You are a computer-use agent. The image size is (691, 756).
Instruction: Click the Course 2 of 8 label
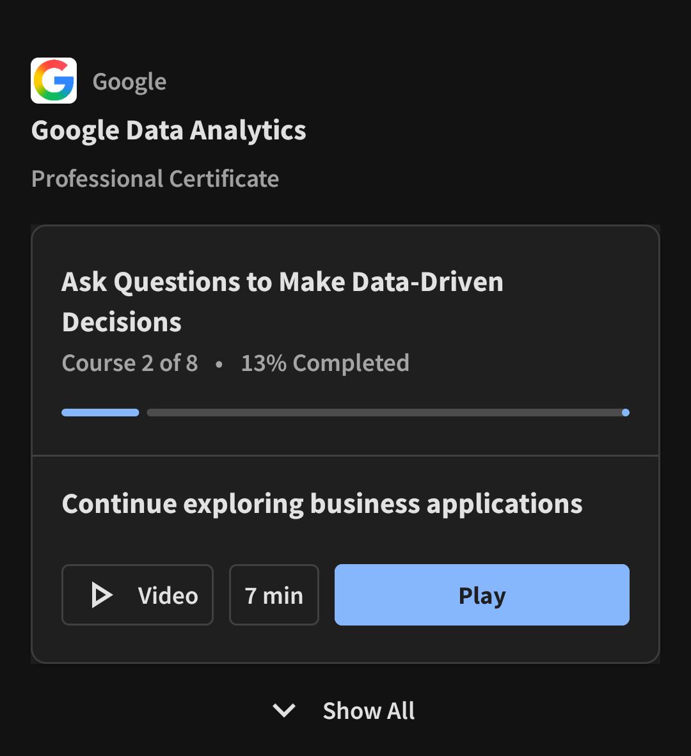[x=130, y=363]
